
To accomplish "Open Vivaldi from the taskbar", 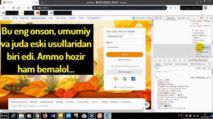I will click(100, 116).
